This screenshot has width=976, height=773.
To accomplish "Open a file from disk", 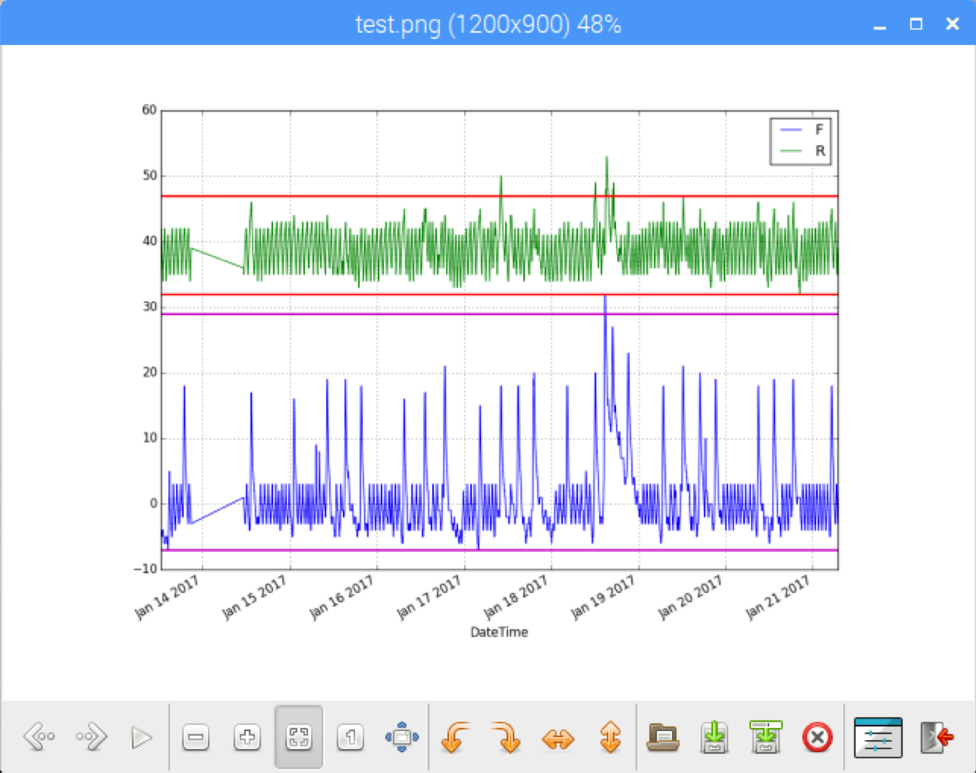I will tap(663, 738).
